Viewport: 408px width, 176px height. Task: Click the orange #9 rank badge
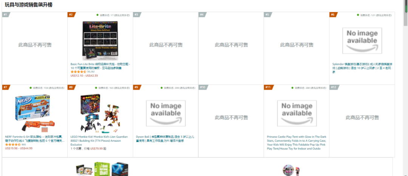pos(136,87)
